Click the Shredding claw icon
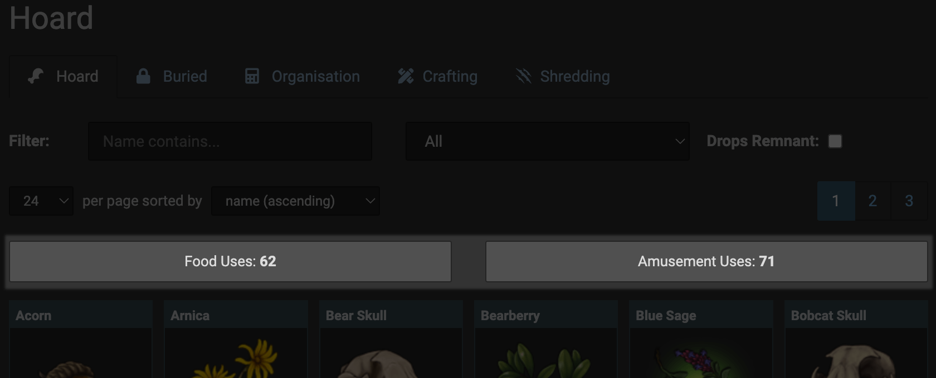The image size is (936, 378). click(523, 76)
